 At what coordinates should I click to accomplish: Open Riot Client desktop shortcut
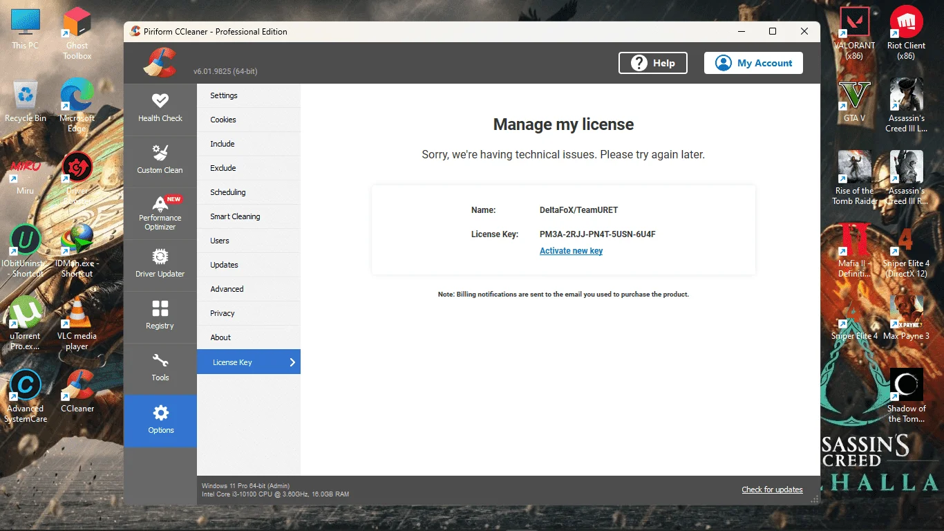tap(906, 33)
